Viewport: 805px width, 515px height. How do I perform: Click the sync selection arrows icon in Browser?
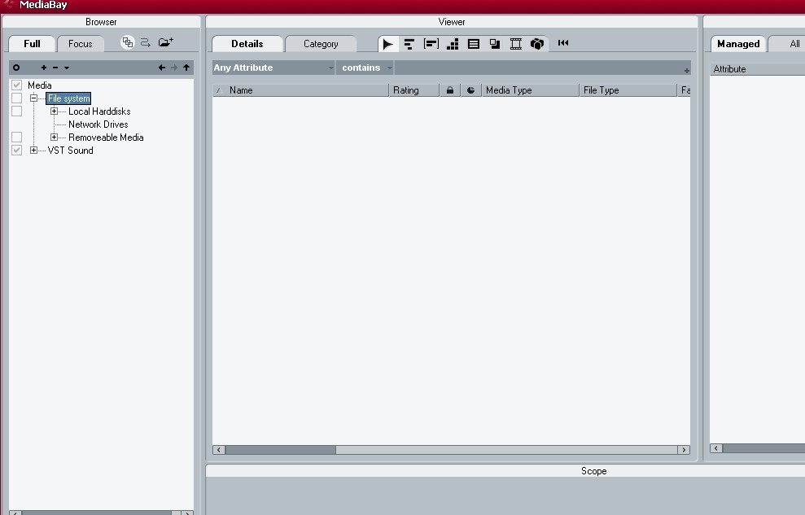146,42
